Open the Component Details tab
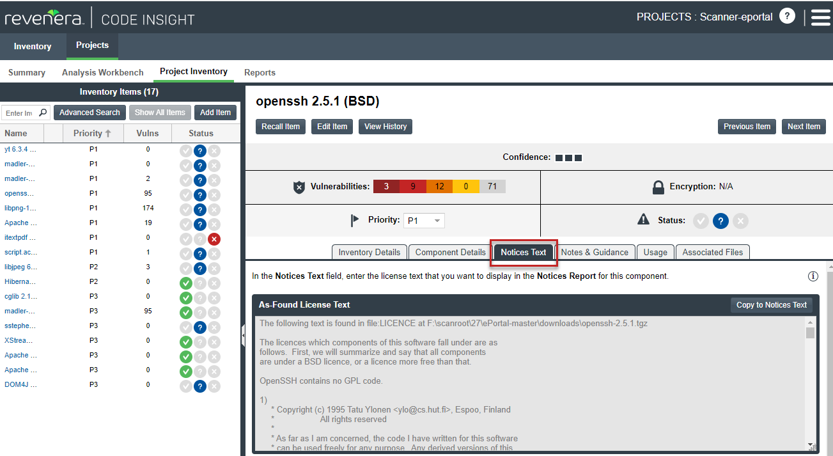The image size is (833, 456). [x=451, y=252]
